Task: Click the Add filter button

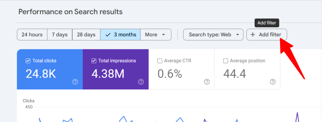Action: click(x=267, y=35)
